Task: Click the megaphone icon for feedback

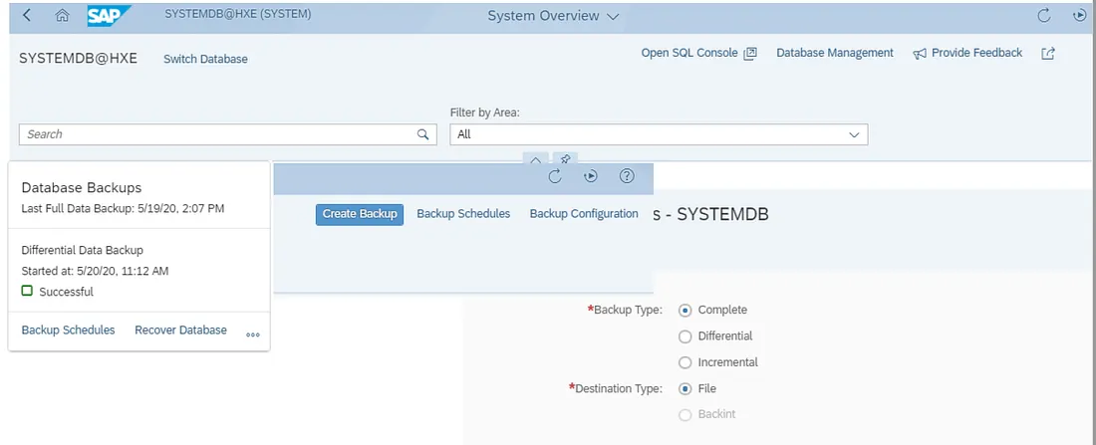Action: pos(920,53)
